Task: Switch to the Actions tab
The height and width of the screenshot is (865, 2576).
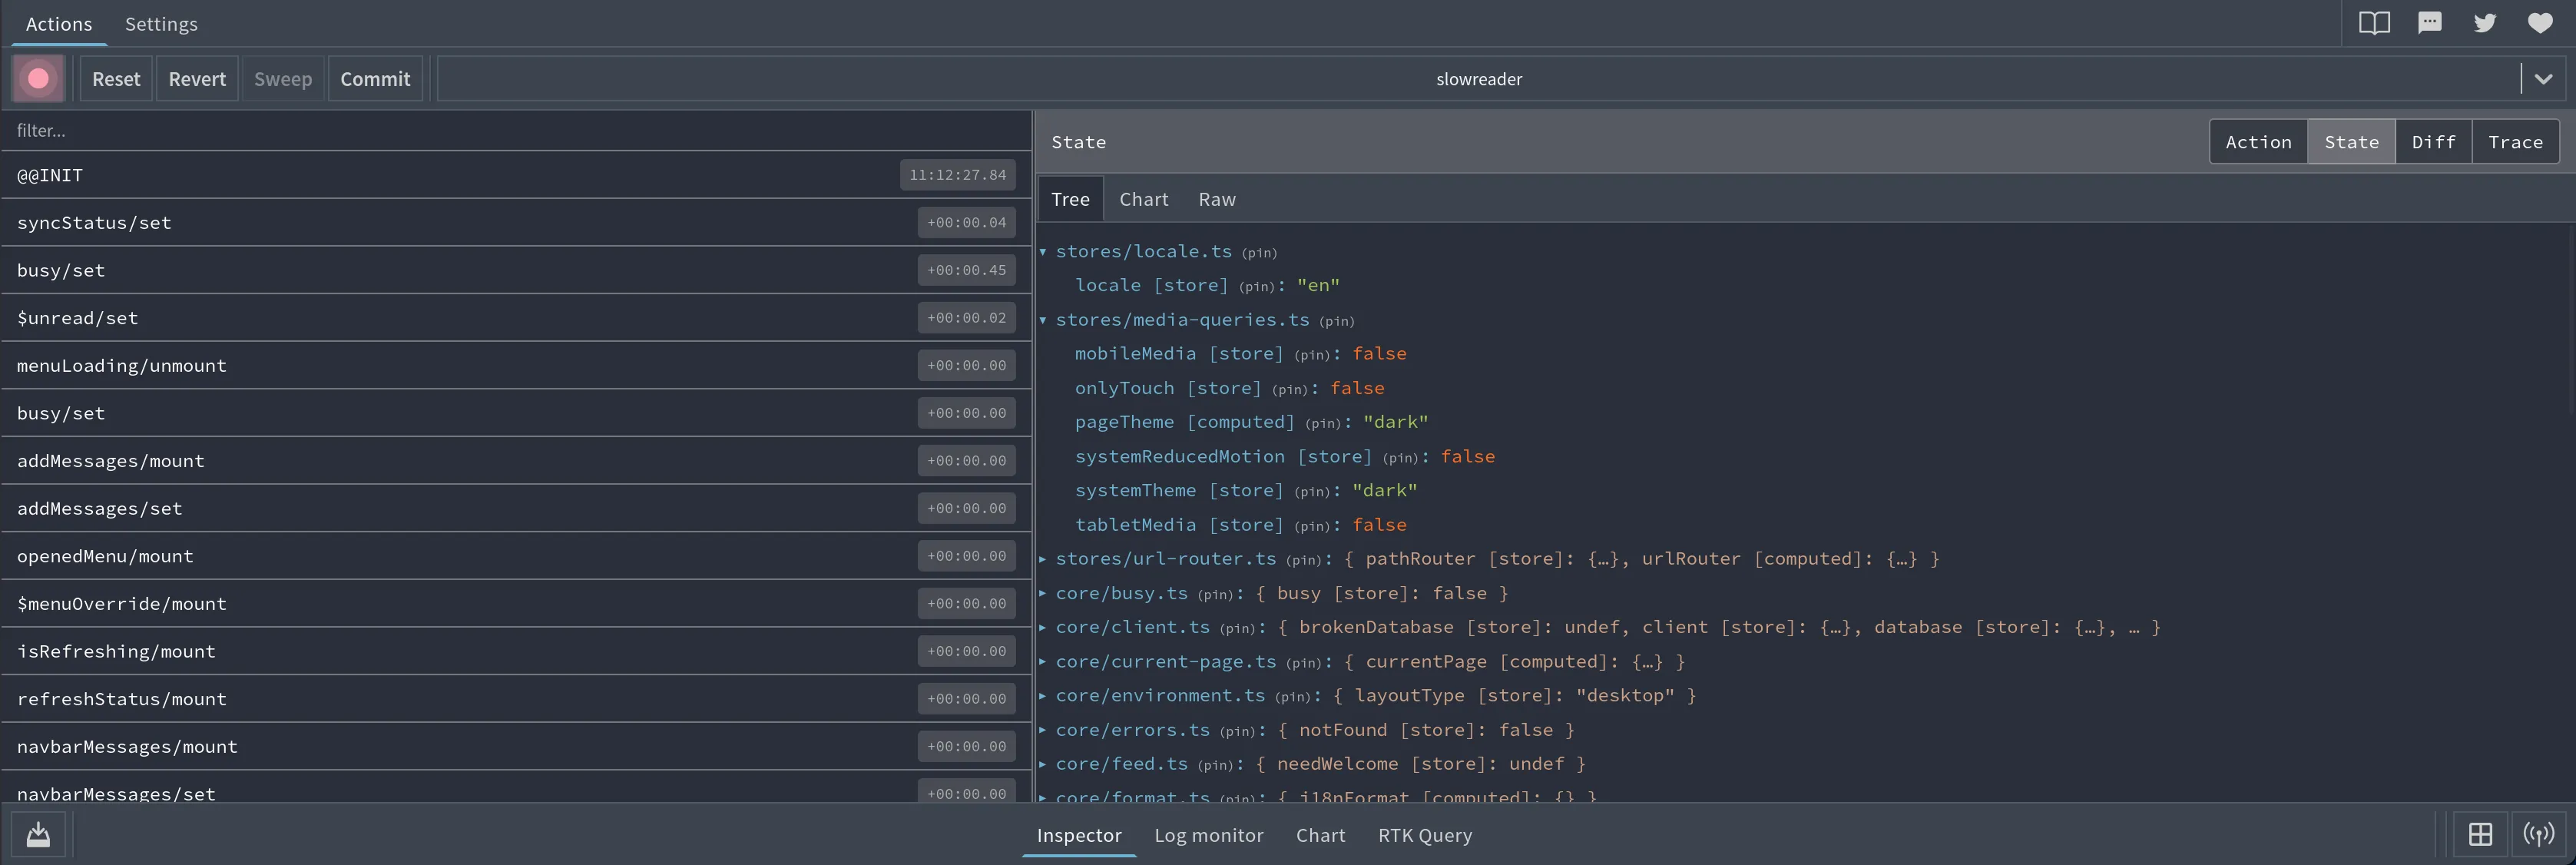Action: coord(59,24)
